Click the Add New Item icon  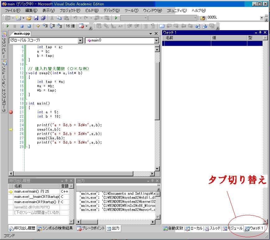pos(18,18)
